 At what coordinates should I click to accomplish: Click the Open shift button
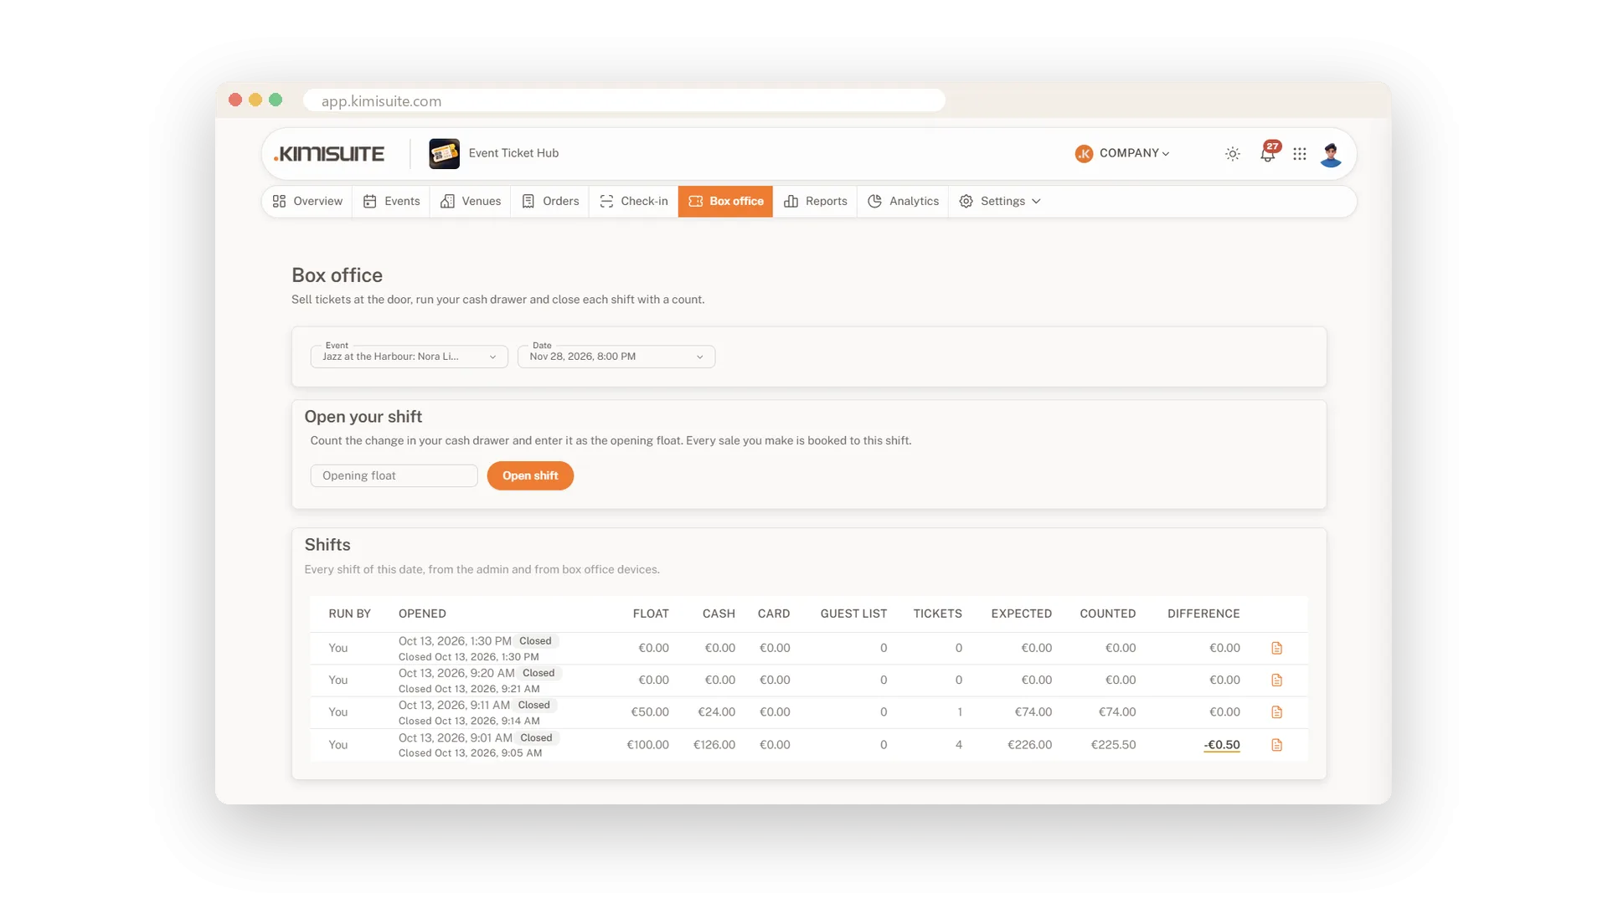click(x=530, y=475)
